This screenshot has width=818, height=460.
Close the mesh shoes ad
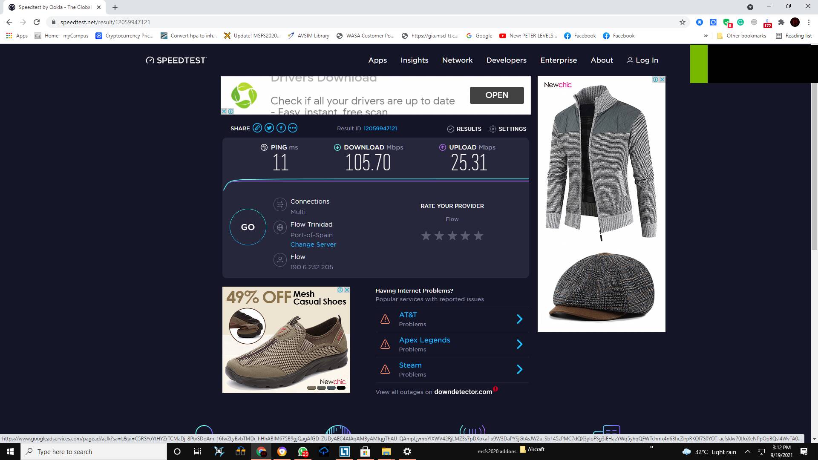[x=347, y=290]
